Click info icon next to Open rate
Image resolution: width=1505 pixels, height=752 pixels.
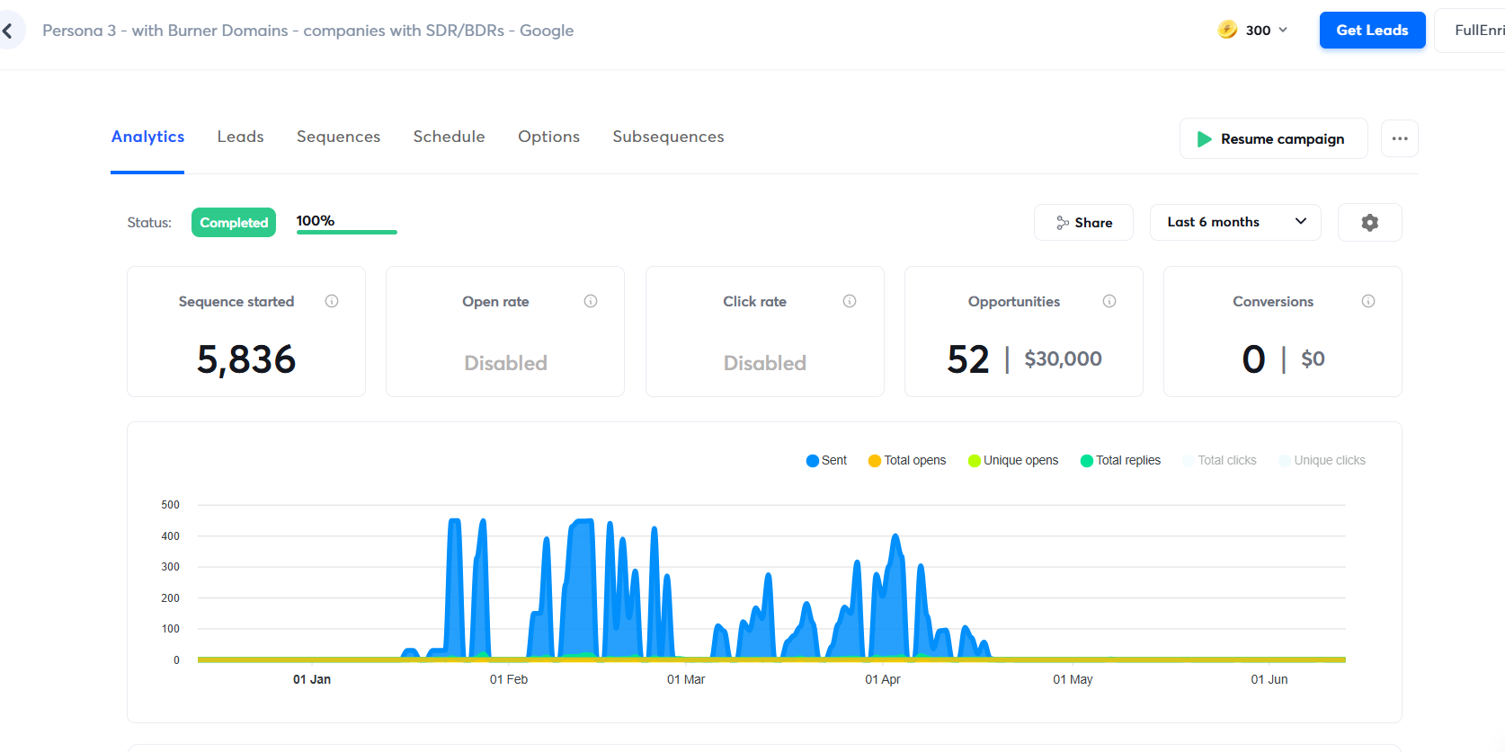click(x=591, y=301)
